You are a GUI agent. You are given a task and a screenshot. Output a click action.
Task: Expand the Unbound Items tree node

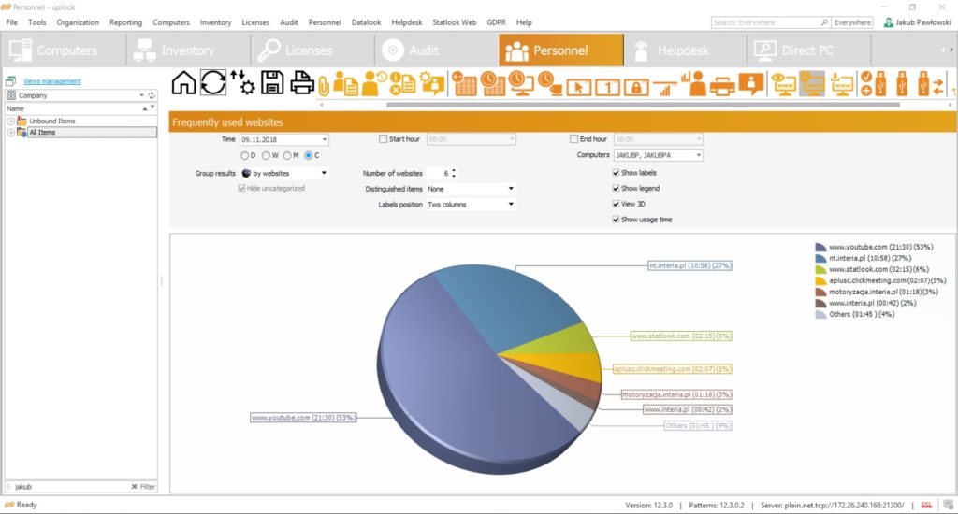tap(10, 121)
